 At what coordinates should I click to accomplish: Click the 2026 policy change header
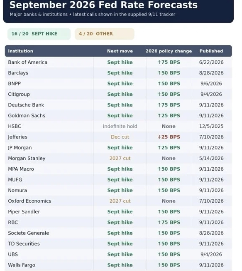click(x=169, y=51)
